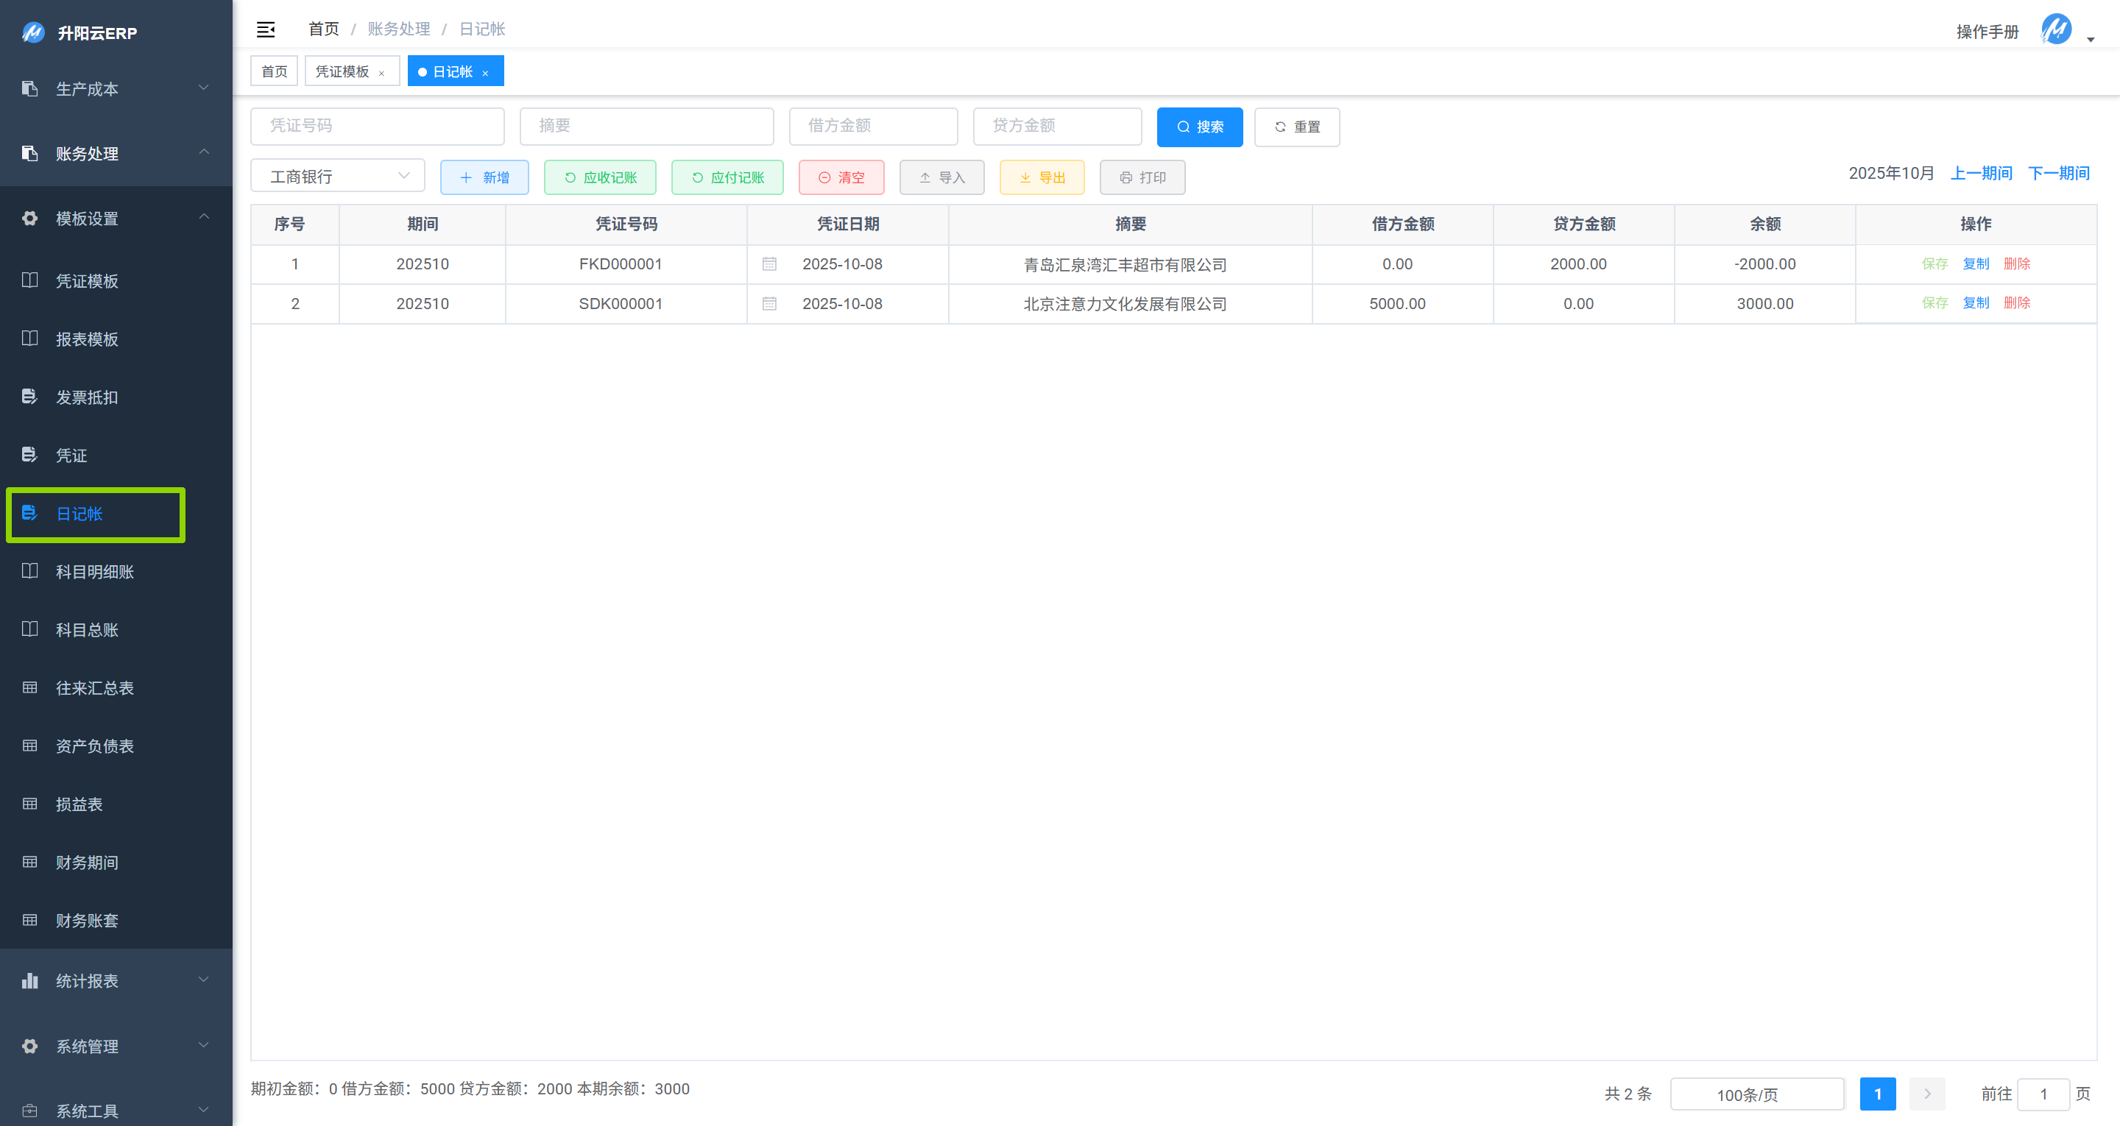Click the 打印 toolbar button
Viewport: 2120px width, 1126px height.
(1142, 177)
